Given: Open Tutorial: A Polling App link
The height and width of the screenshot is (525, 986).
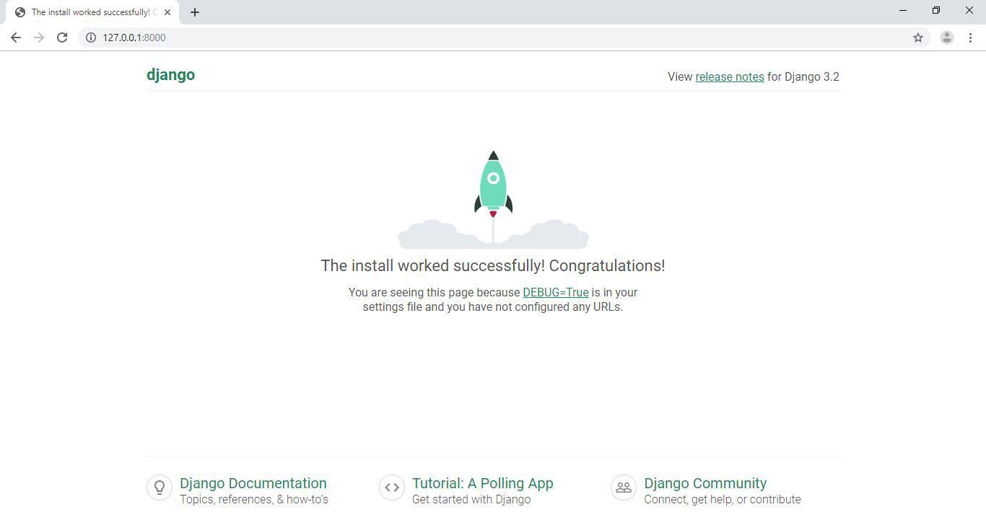Looking at the screenshot, I should click(x=482, y=483).
